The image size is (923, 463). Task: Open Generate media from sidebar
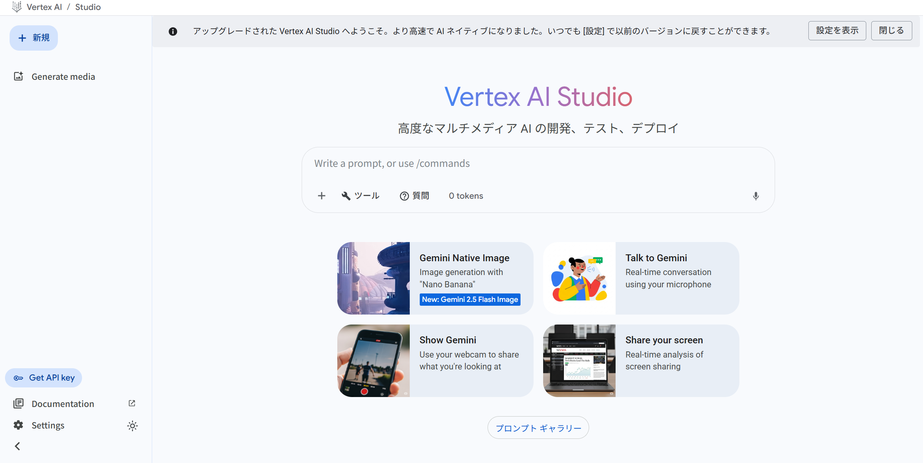click(63, 77)
